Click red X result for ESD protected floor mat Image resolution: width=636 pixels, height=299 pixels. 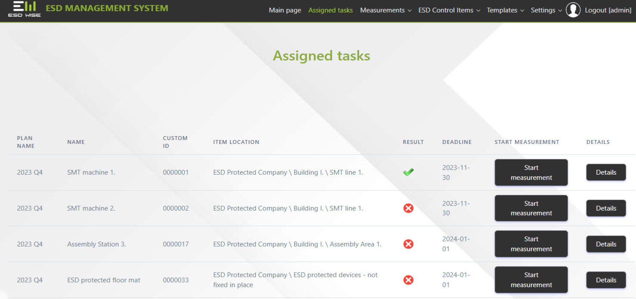[x=408, y=280]
